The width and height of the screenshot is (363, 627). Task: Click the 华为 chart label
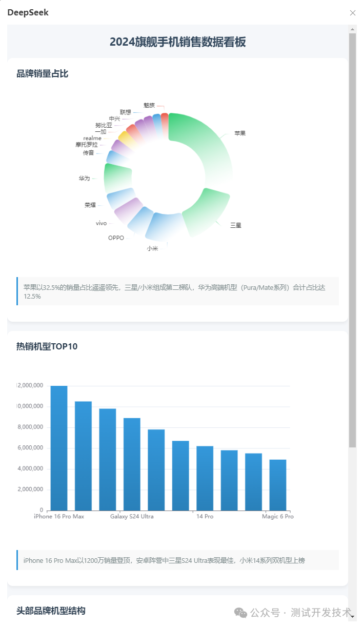84,179
